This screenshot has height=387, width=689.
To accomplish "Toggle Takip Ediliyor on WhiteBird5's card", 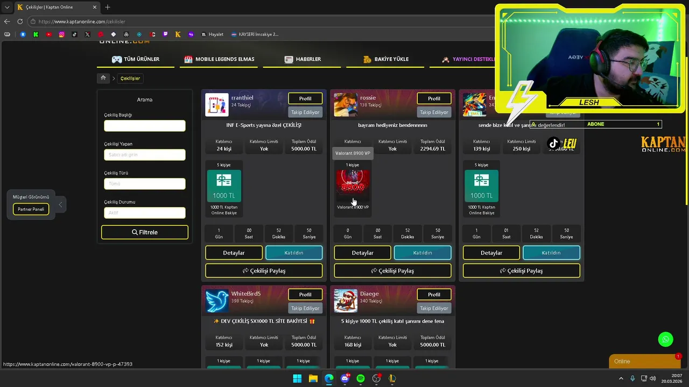I will tap(305, 309).
